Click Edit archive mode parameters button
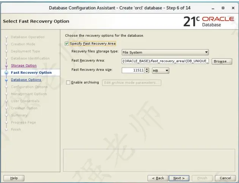The height and width of the screenshot is (183, 239). pyautogui.click(x=132, y=83)
